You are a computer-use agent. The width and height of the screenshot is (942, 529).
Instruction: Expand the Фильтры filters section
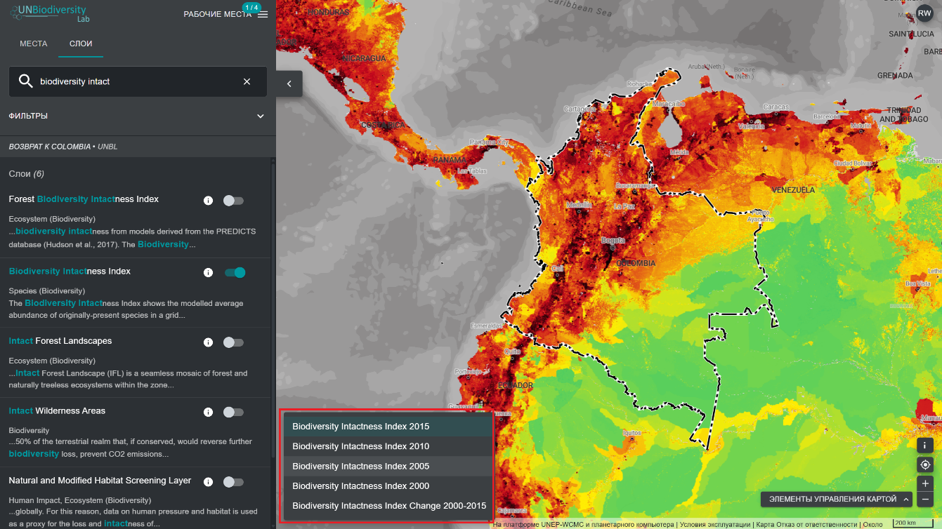pyautogui.click(x=260, y=116)
